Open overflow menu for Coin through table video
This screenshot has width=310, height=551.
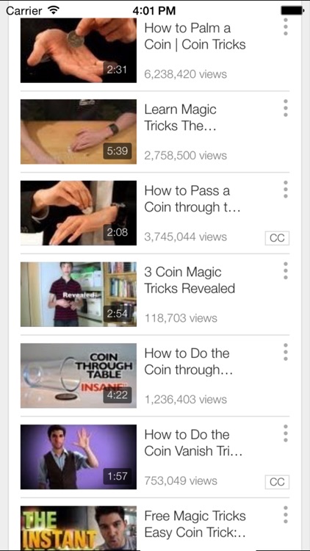pyautogui.click(x=286, y=352)
